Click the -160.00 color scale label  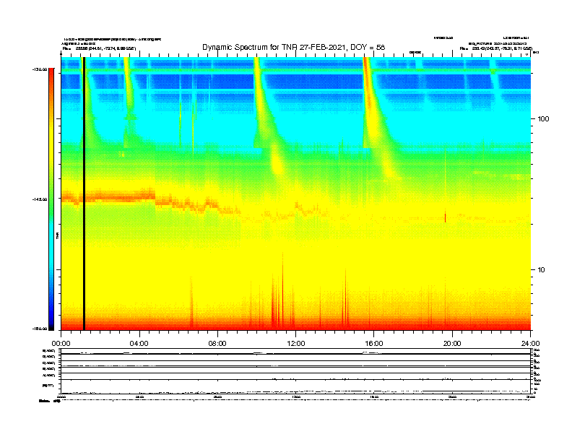(x=40, y=329)
